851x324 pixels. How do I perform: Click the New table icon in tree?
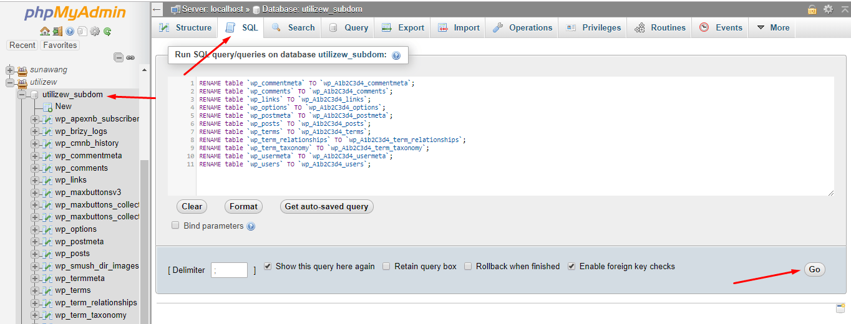(x=47, y=107)
